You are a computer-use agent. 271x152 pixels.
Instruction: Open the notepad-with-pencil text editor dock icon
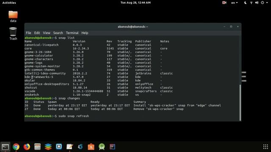(69, 147)
